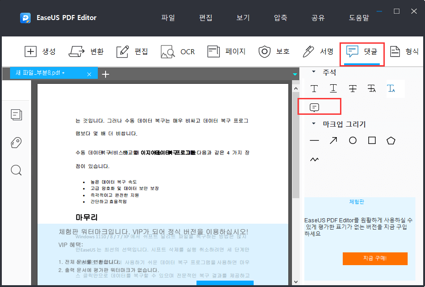Open the search panel in left sidebar
Screen dimensions: 425x287
tap(16, 170)
